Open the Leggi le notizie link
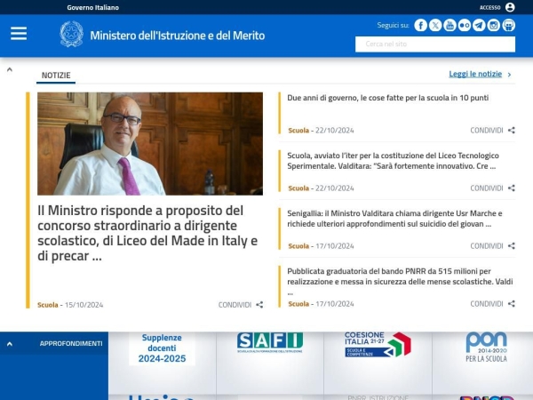 475,74
